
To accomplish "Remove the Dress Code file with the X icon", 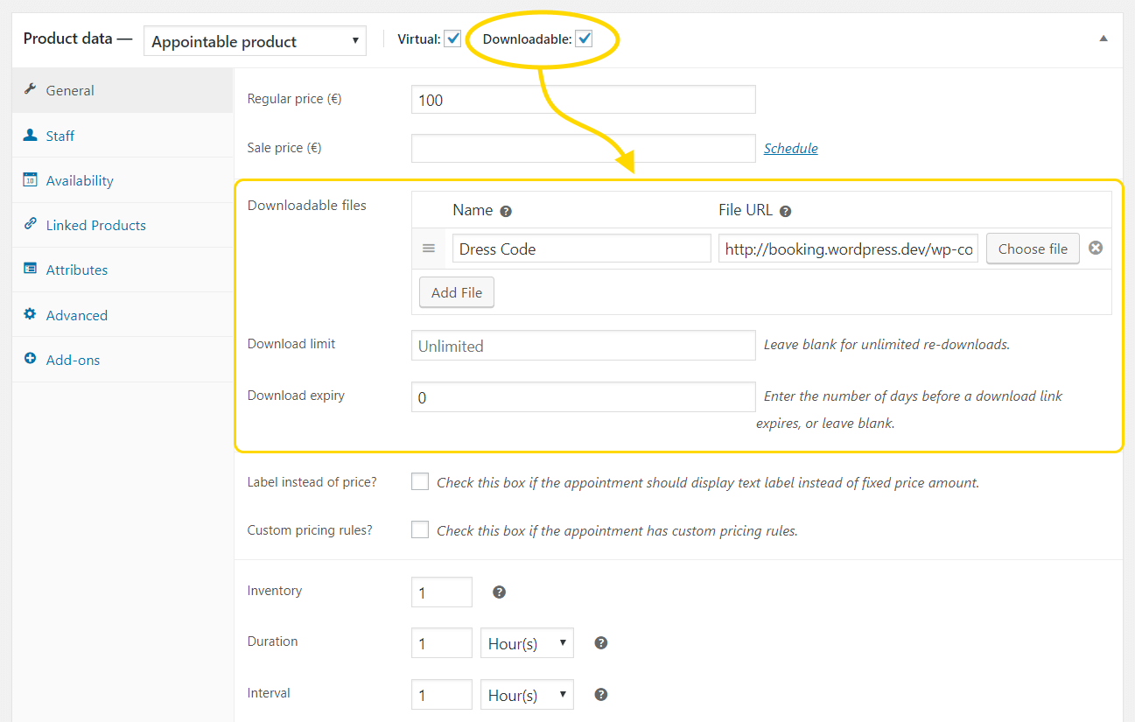I will click(1096, 248).
